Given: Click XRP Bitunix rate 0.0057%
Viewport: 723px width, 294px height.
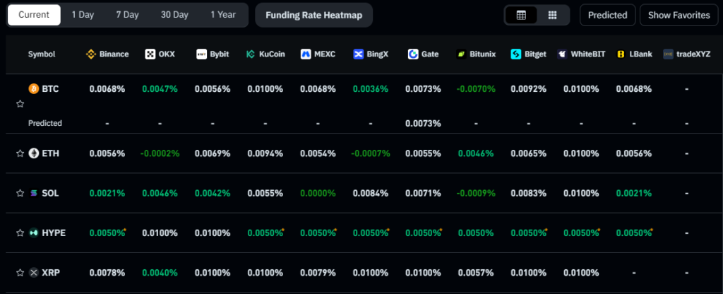Looking at the screenshot, I should pyautogui.click(x=476, y=272).
